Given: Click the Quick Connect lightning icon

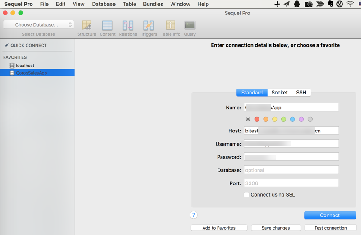Looking at the screenshot, I should [x=6, y=45].
